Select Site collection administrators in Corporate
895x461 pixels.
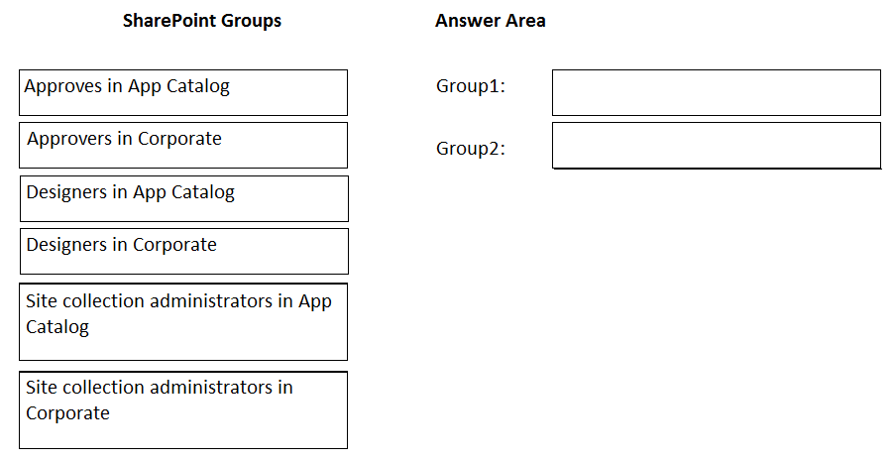point(183,410)
